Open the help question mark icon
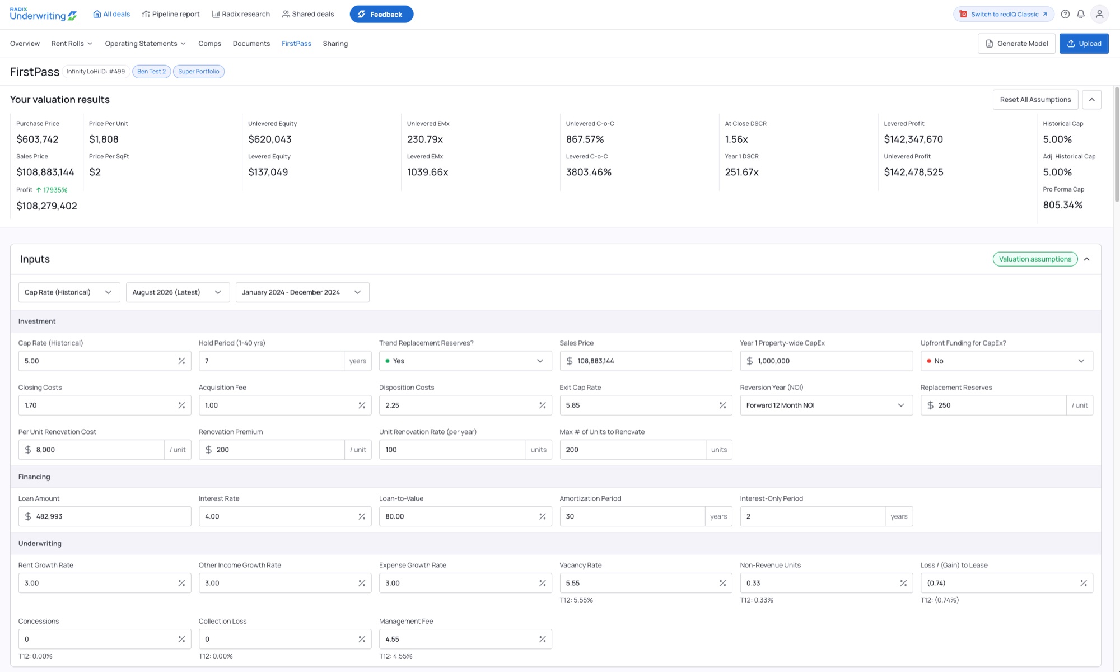Image resolution: width=1120 pixels, height=672 pixels. (x=1065, y=14)
